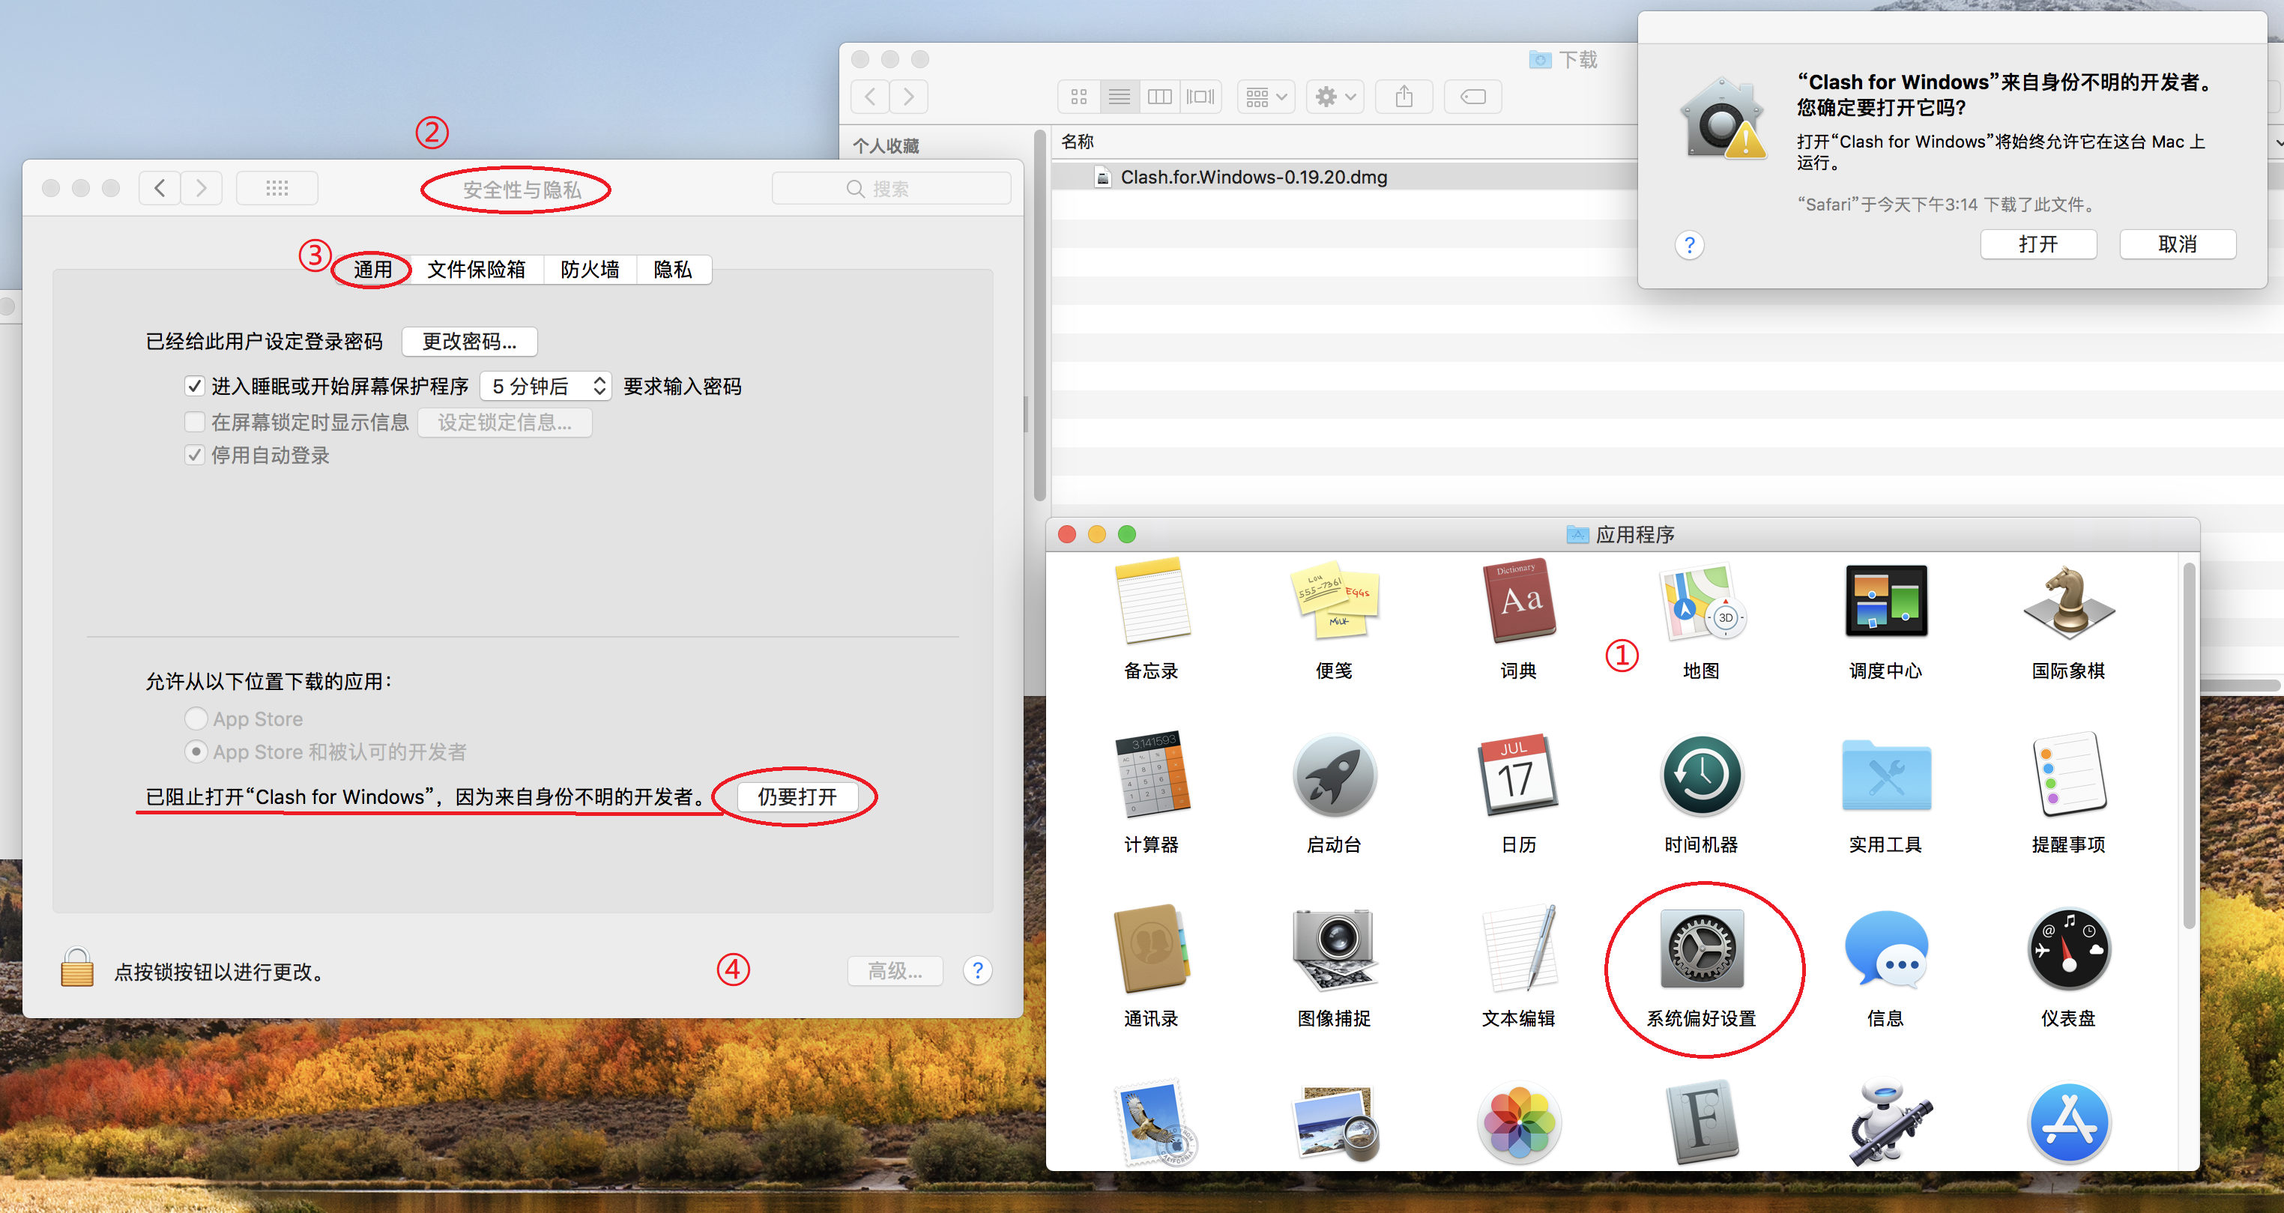Open the 备忘录 Notes app icon
Viewport: 2284px width, 1213px height.
1151,601
